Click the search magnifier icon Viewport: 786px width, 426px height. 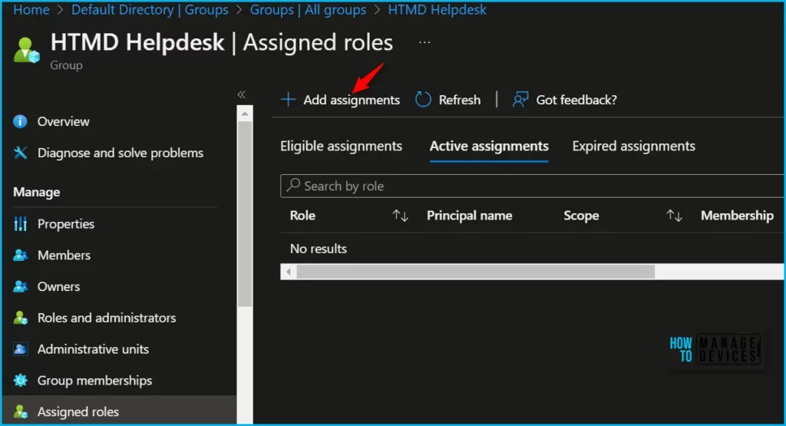[292, 186]
